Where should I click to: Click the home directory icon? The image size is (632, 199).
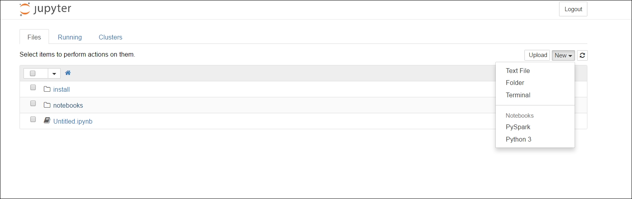[x=68, y=73]
